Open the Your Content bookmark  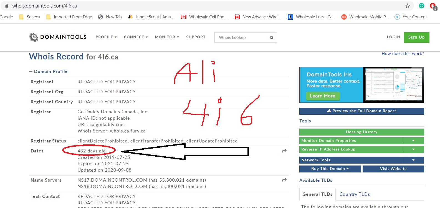click(411, 17)
